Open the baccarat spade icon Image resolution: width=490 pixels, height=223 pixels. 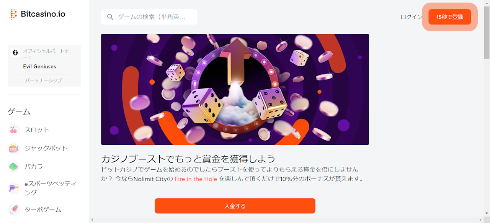click(14, 167)
